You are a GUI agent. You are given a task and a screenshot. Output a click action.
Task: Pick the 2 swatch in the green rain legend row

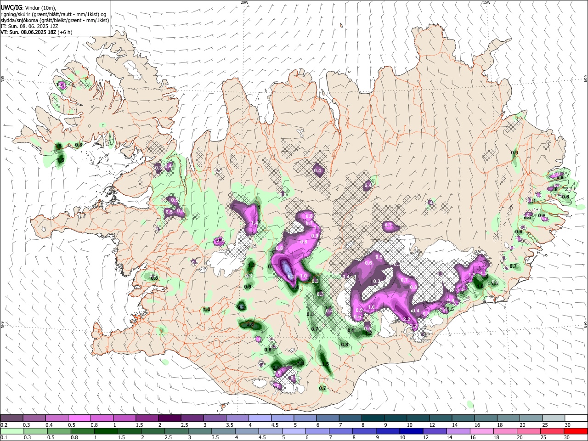tap(153, 431)
